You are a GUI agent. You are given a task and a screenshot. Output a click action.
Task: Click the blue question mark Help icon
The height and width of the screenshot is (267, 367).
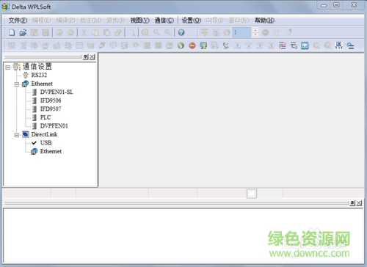(181, 32)
